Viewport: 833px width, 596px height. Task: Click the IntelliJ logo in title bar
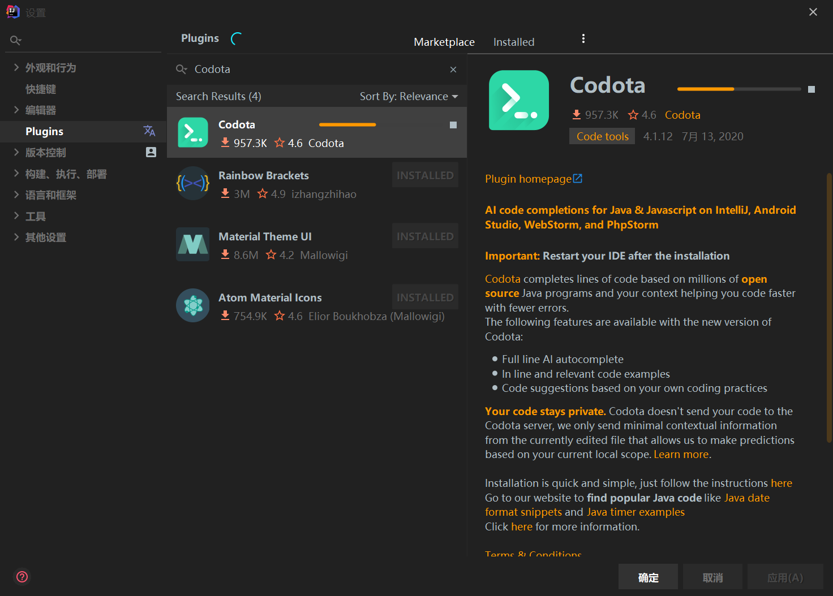pyautogui.click(x=13, y=12)
